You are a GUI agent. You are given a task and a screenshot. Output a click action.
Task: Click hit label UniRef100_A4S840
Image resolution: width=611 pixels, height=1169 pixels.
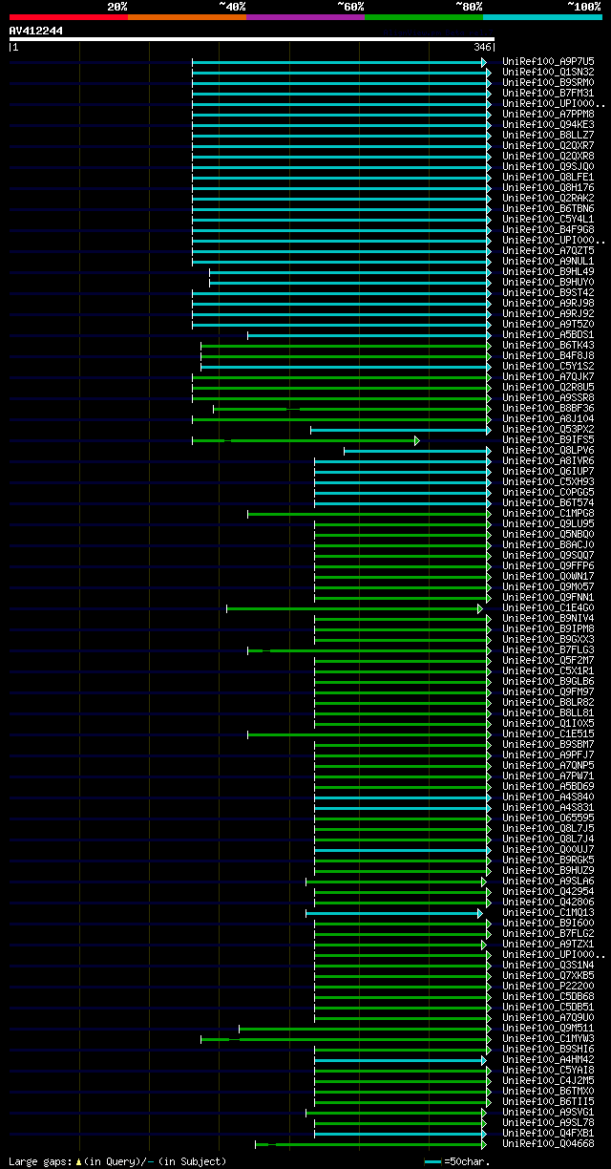click(548, 797)
